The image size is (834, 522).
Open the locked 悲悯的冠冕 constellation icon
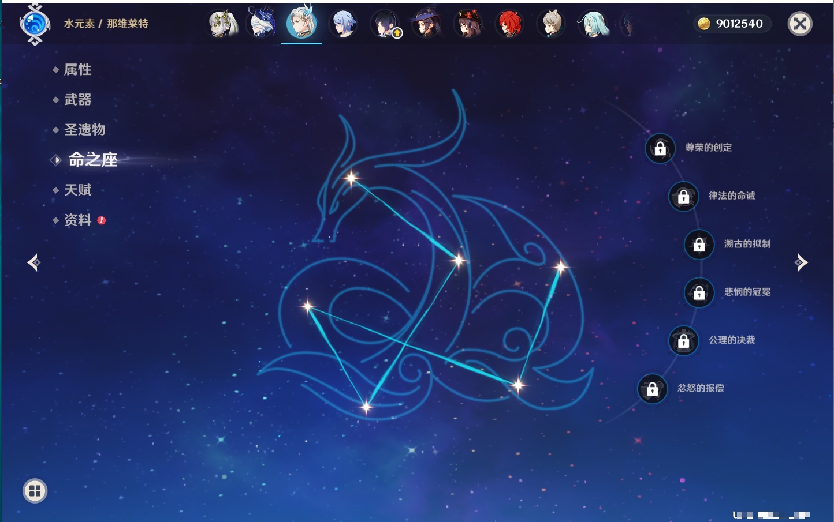tap(699, 292)
